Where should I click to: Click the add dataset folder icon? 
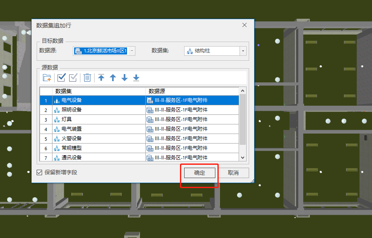47,77
